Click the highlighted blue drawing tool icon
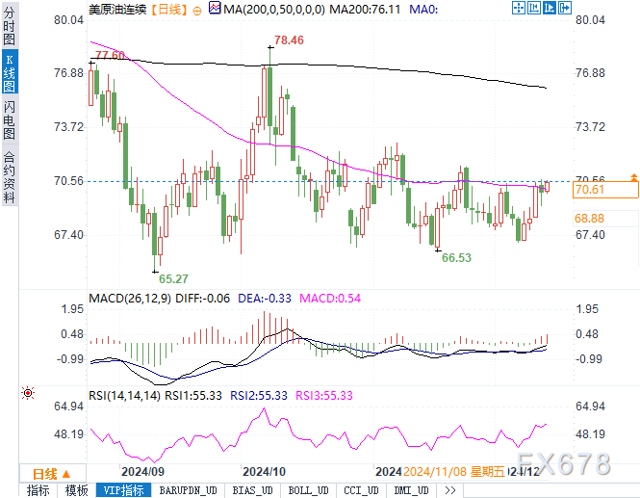Screen dimensions: 640x498 coord(550,8)
